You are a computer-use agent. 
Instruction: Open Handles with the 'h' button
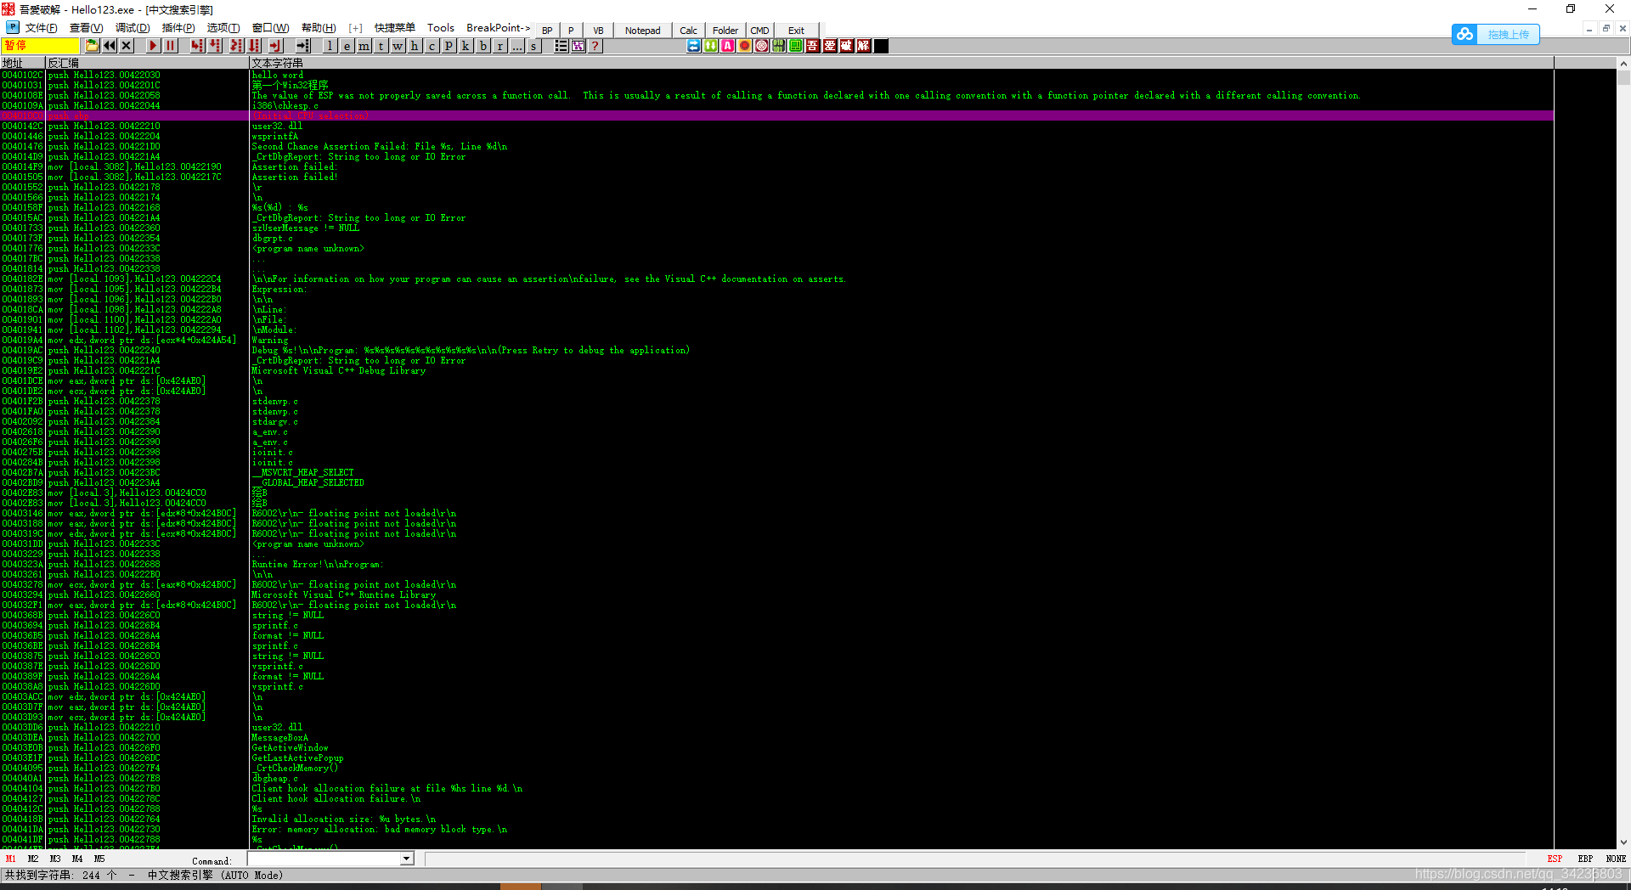coord(415,46)
